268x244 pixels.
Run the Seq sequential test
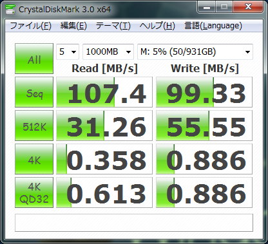[x=34, y=92]
